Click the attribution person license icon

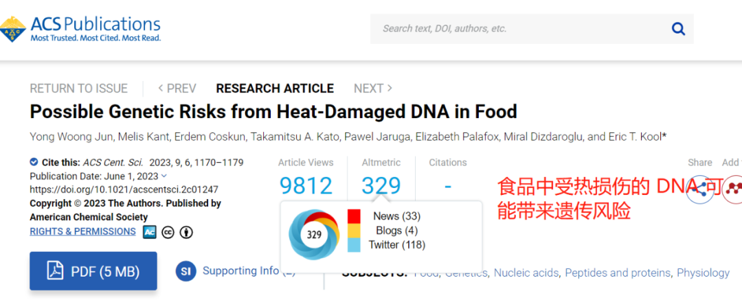(x=186, y=232)
